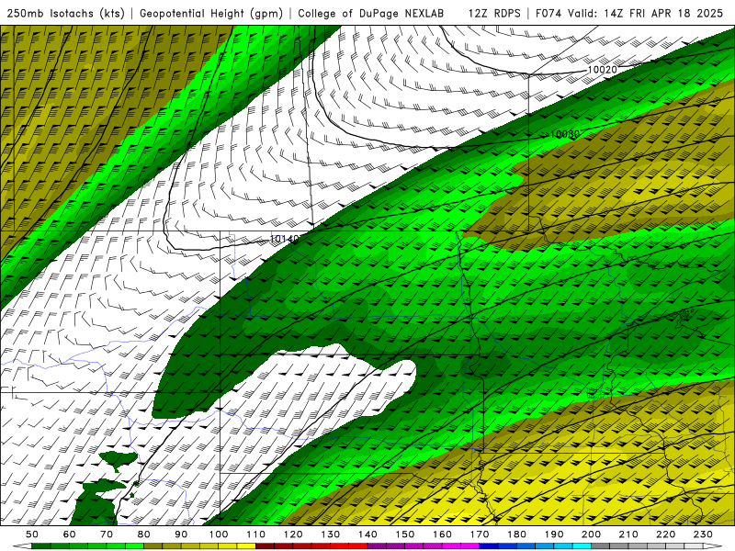Click the 'Geopotential Height (gpm)' title text

pos(211,14)
